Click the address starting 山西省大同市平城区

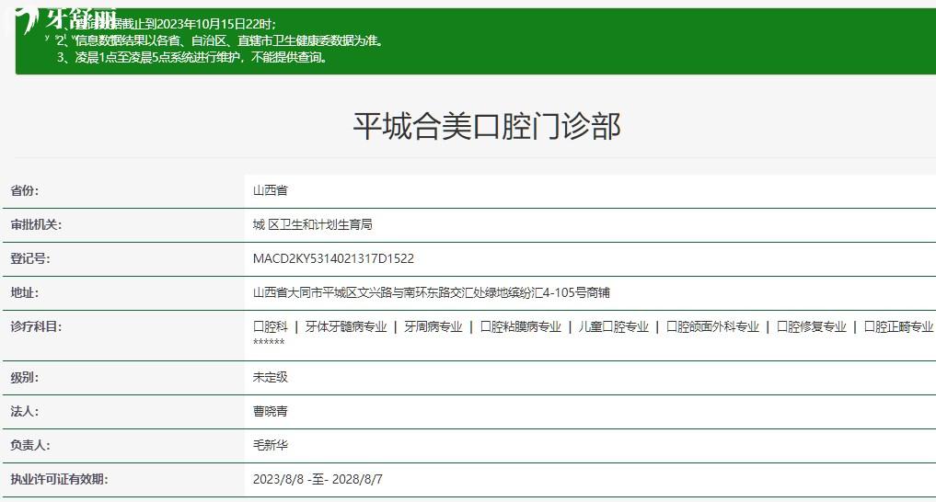(432, 292)
